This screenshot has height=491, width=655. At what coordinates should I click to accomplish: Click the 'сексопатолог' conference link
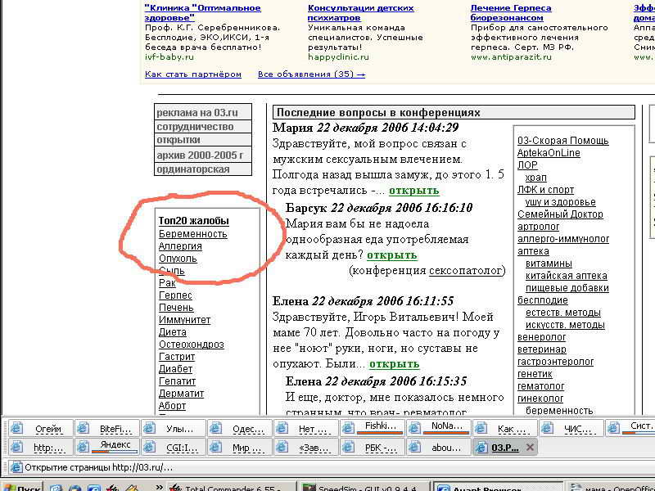coord(465,270)
